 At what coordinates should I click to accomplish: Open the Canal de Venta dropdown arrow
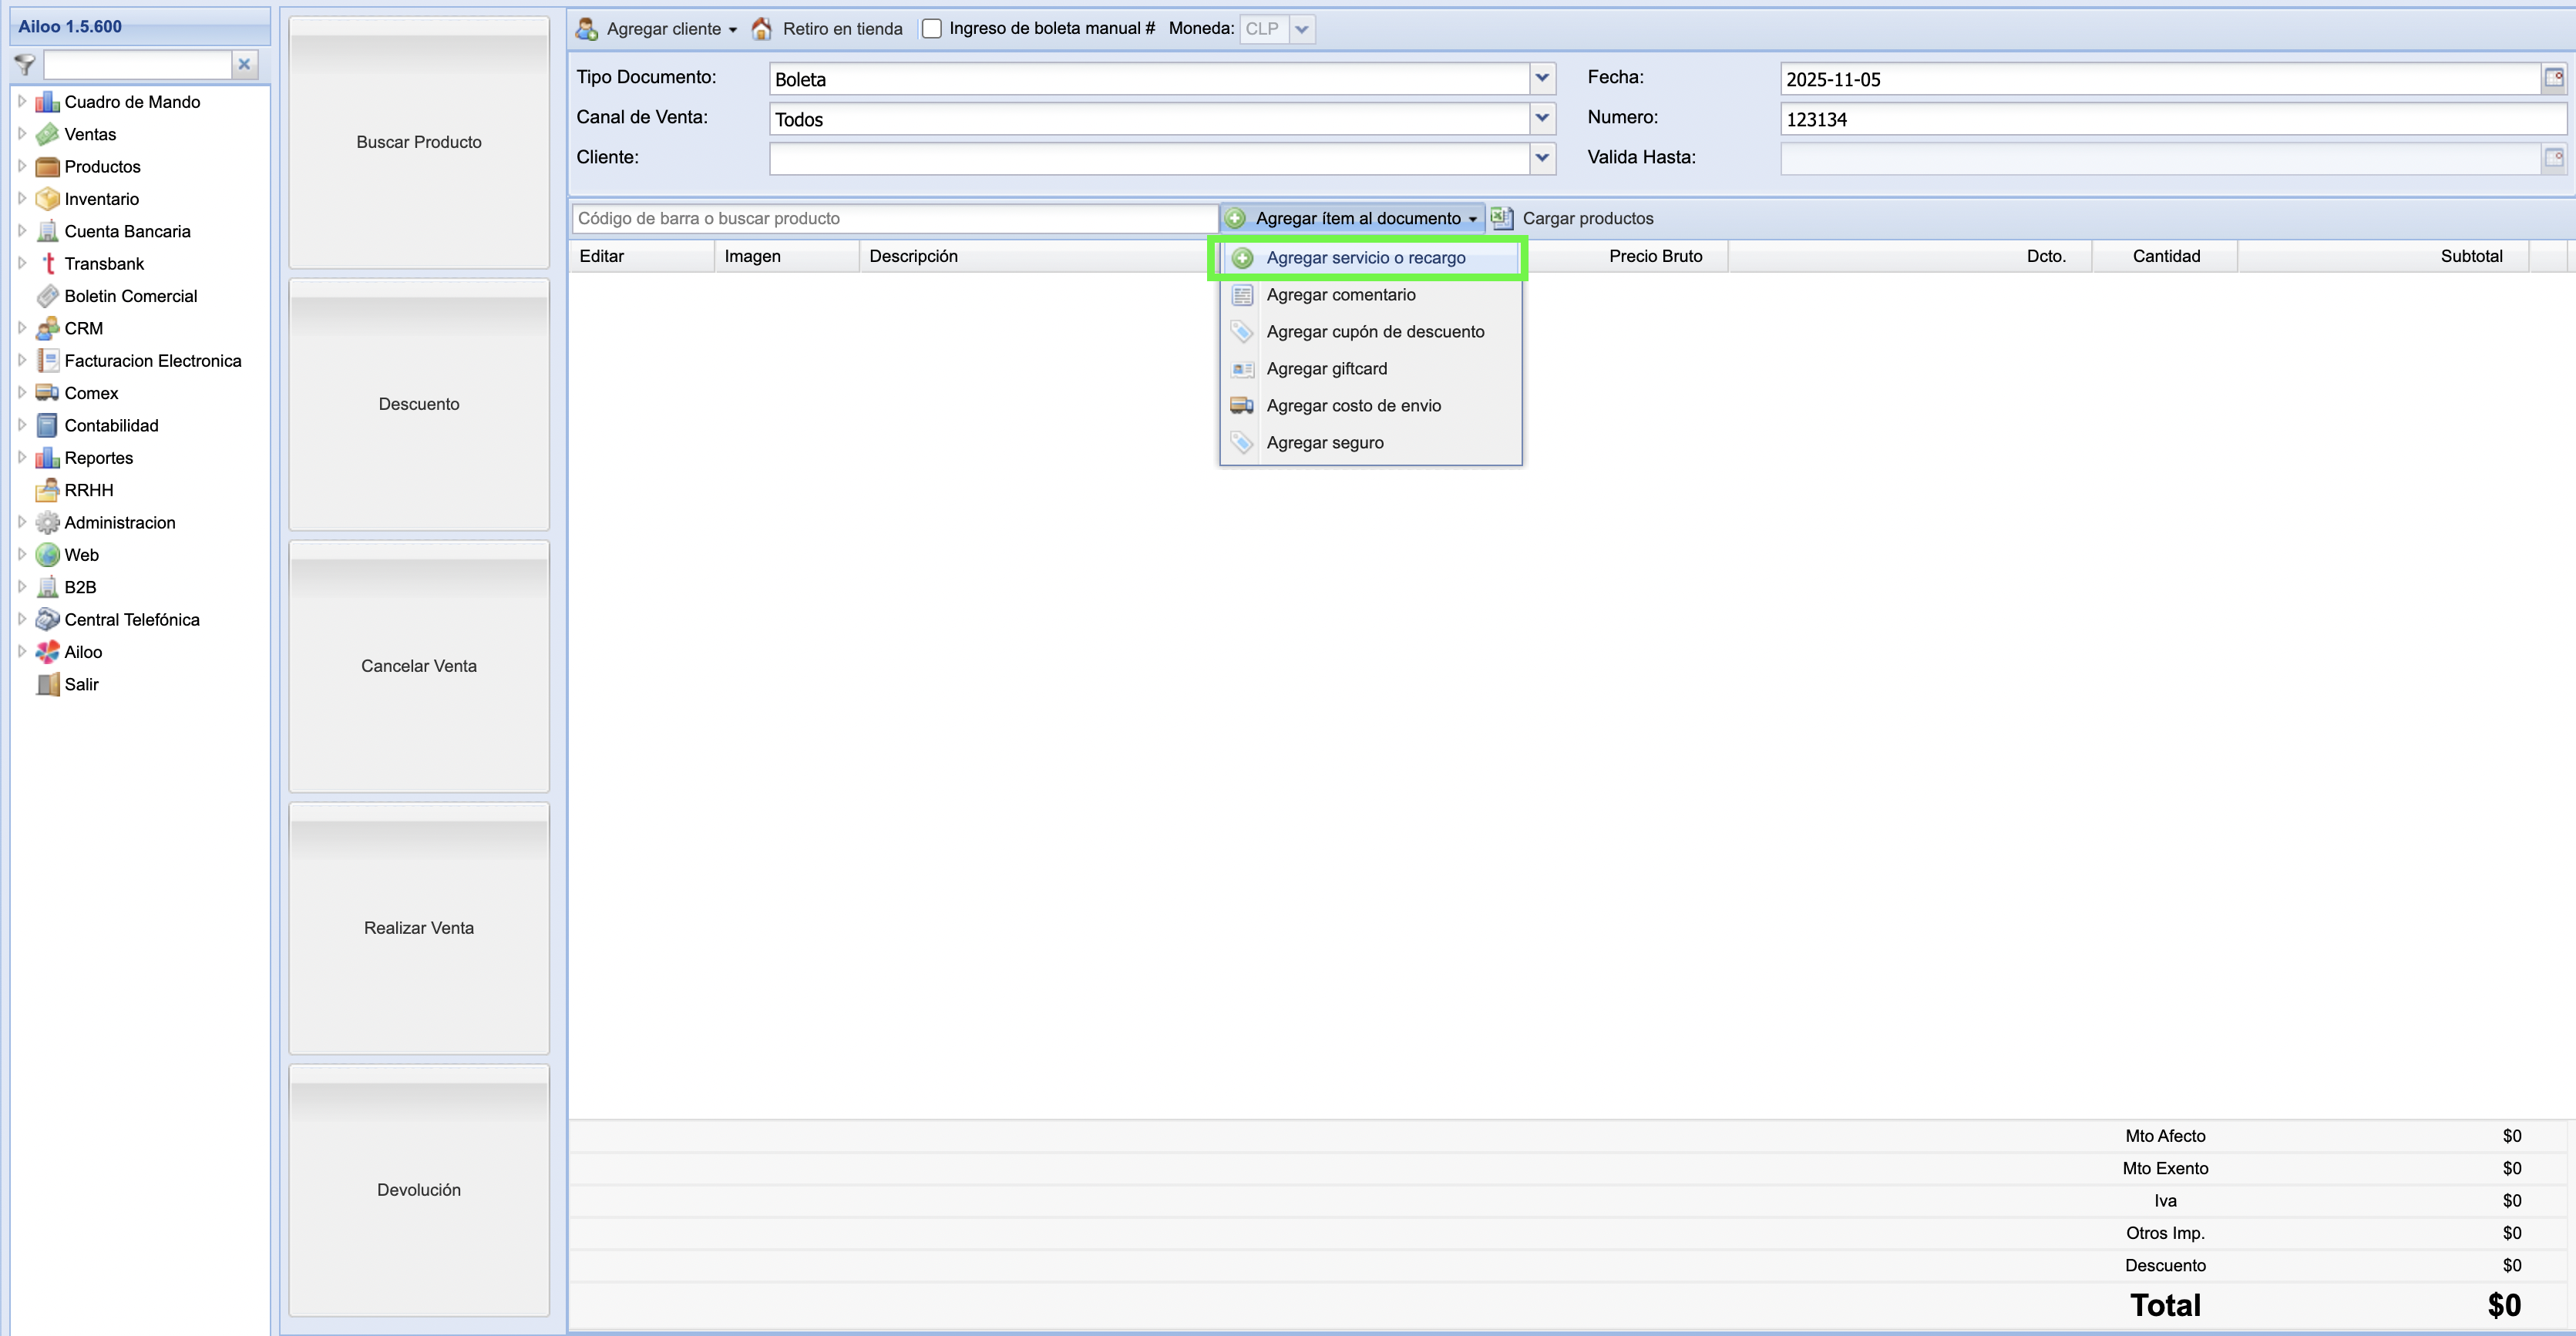1542,118
